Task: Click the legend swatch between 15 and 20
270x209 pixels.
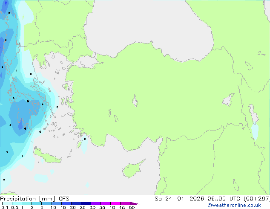Action: click(x=66, y=203)
